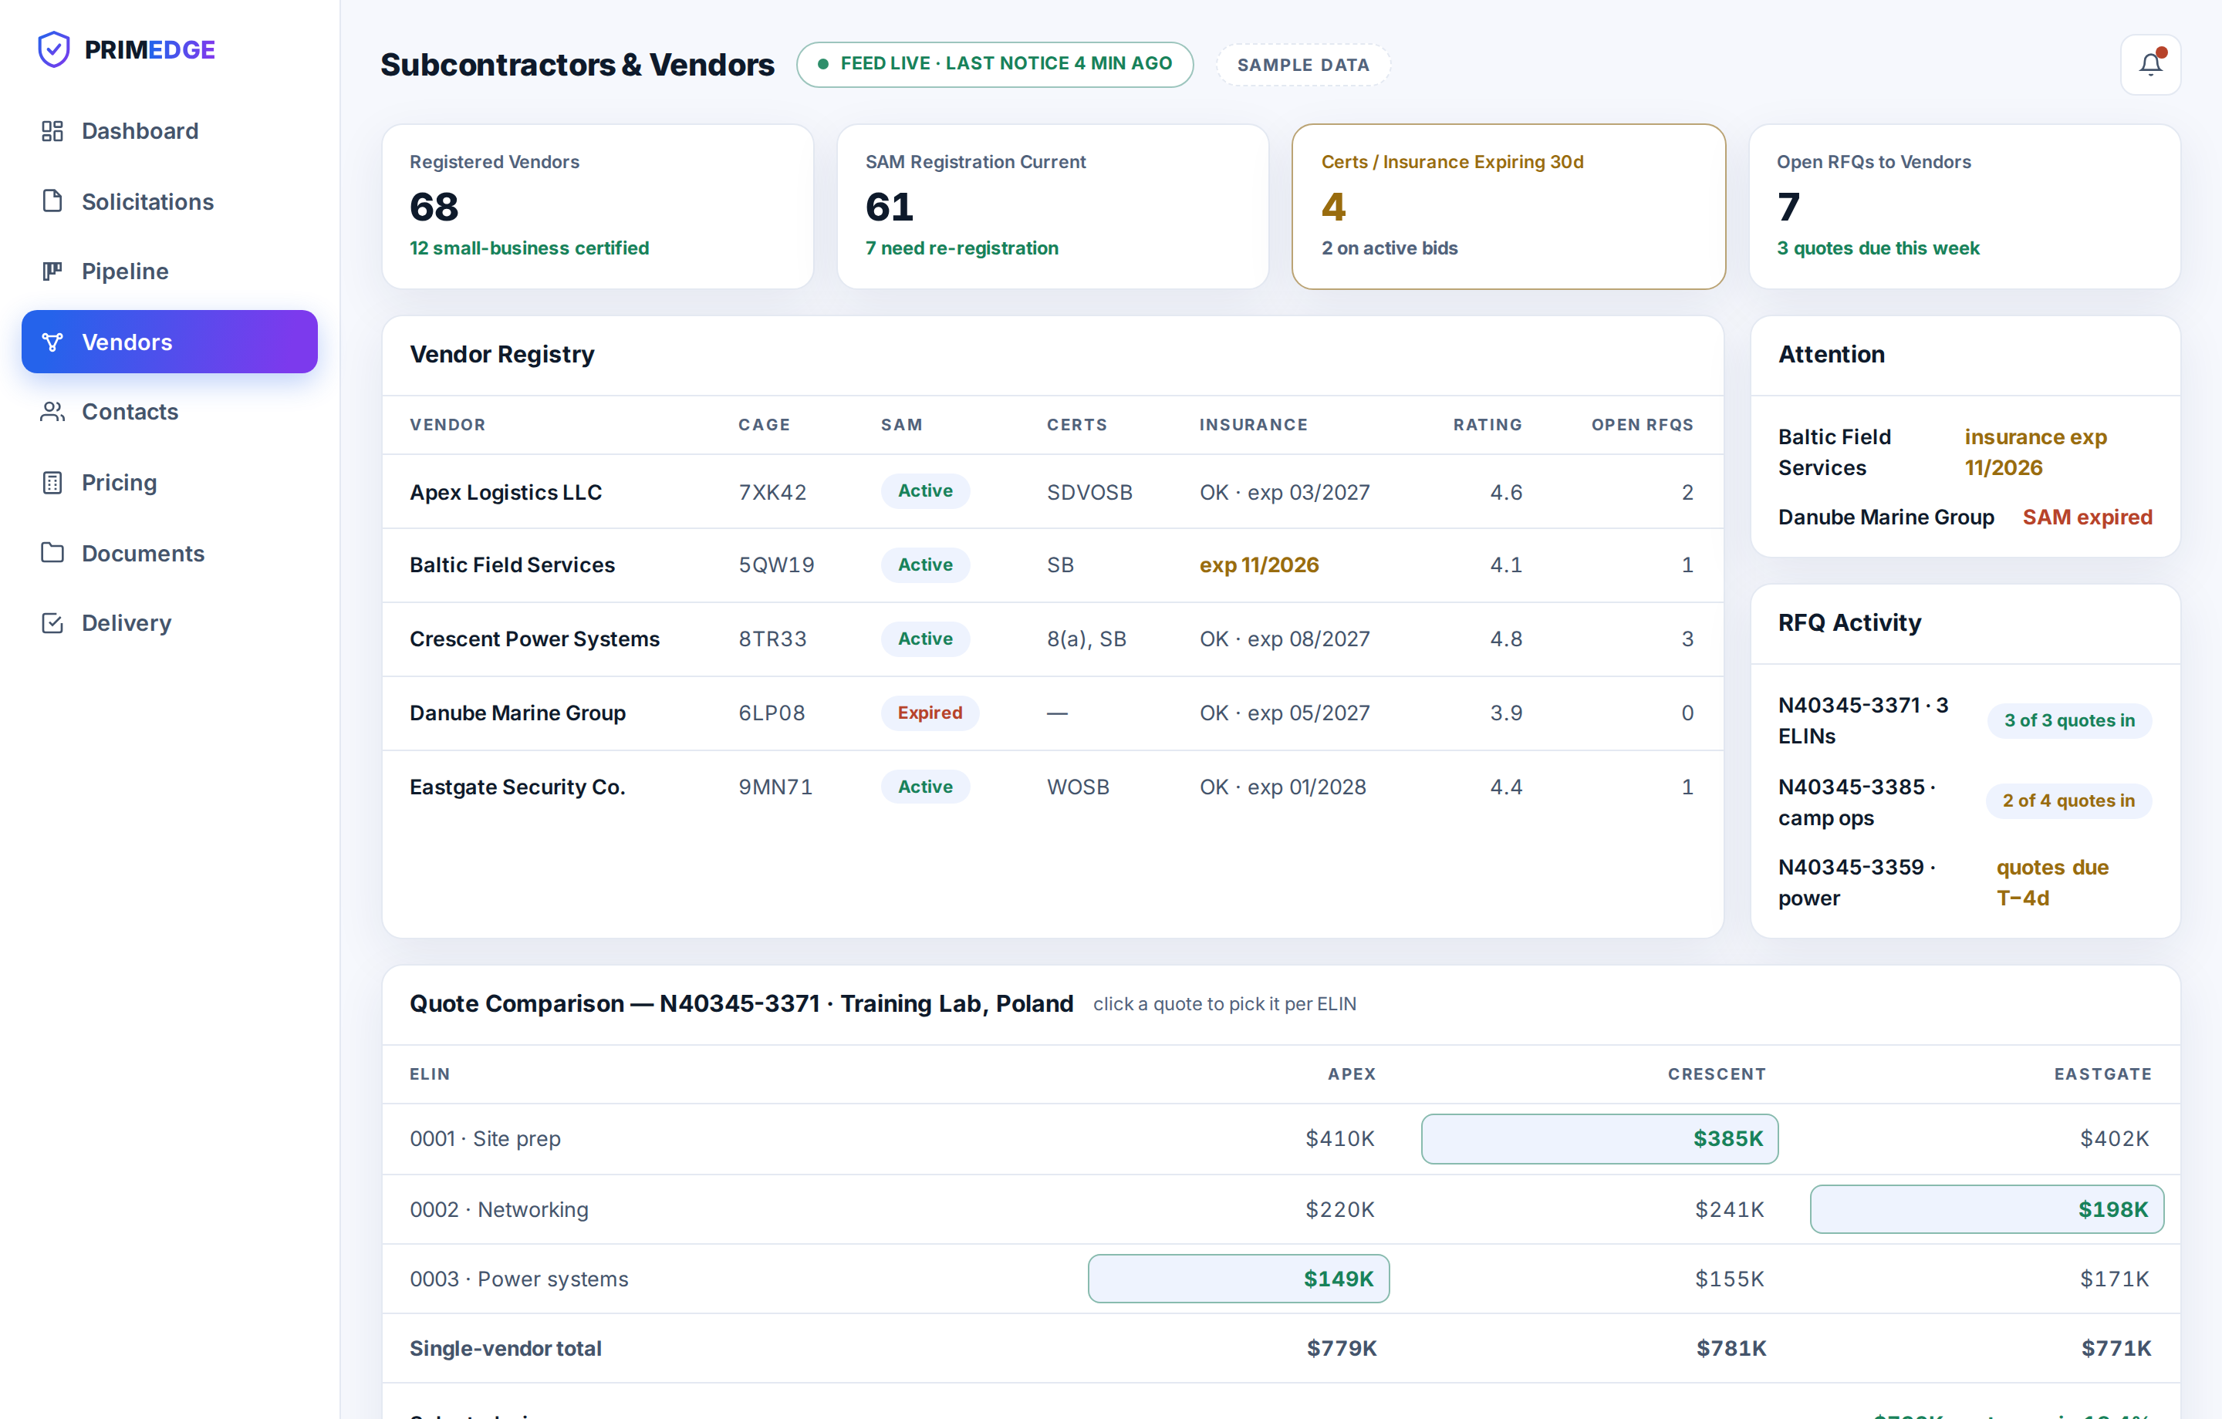Pick Apex $410K Site prep quote
Image resolution: width=2222 pixels, height=1419 pixels.
[x=1340, y=1138]
